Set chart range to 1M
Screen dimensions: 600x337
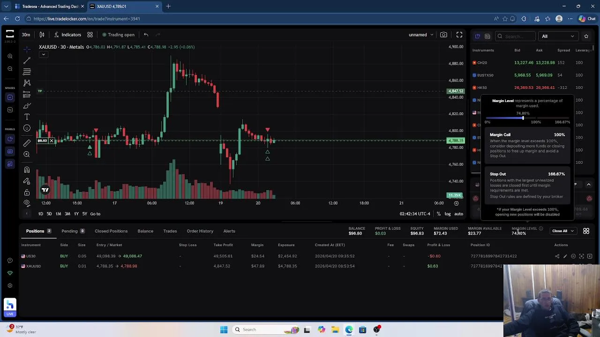tap(58, 214)
